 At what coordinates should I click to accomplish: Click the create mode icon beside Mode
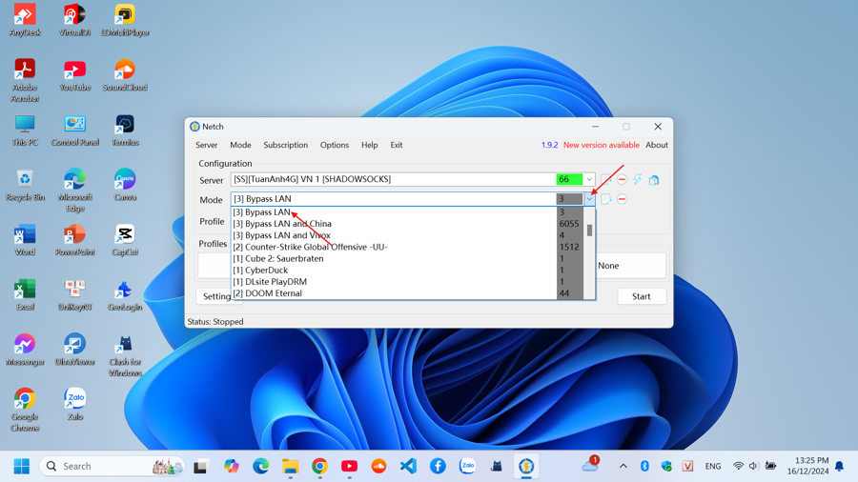[606, 199]
